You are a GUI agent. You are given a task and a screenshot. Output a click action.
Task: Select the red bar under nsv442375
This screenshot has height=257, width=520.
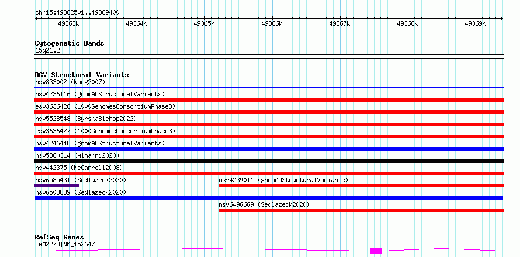coord(269,173)
